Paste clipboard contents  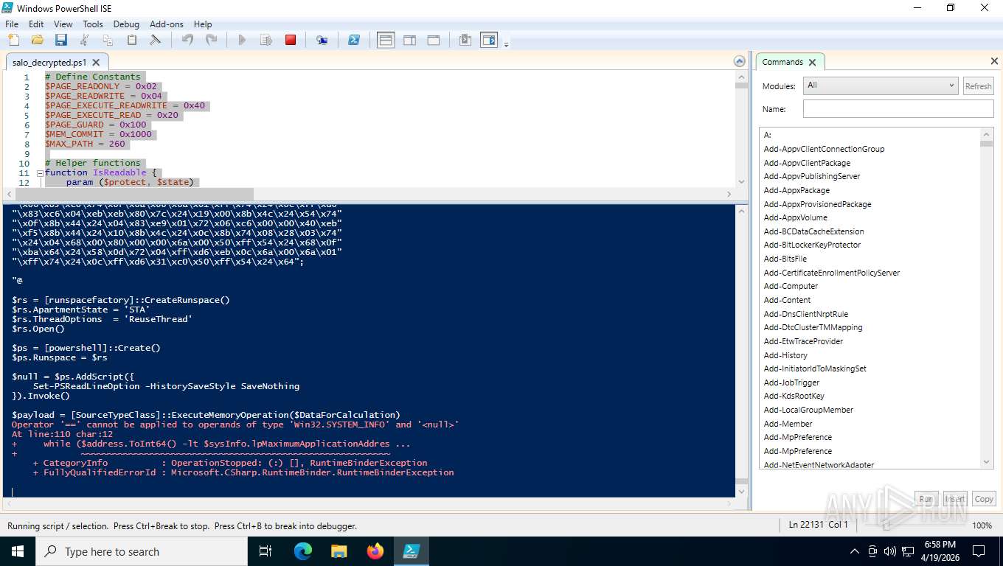point(131,40)
